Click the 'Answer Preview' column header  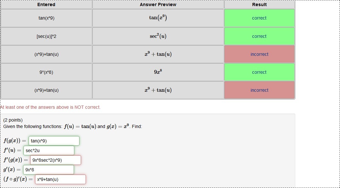pos(158,4)
